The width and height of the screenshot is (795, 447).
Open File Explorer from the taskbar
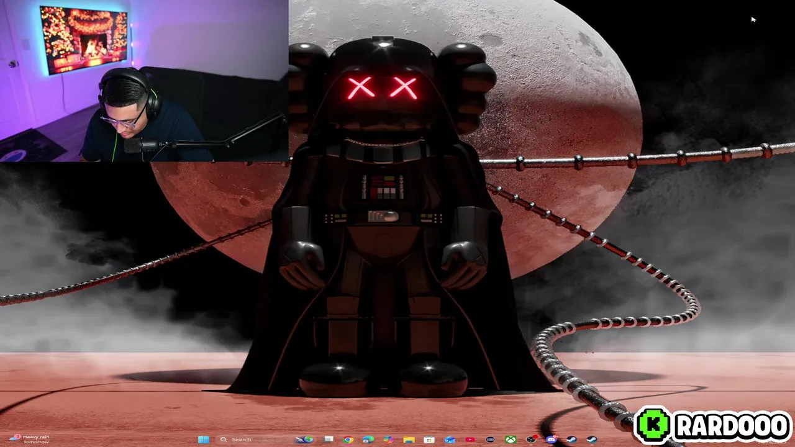[409, 440]
